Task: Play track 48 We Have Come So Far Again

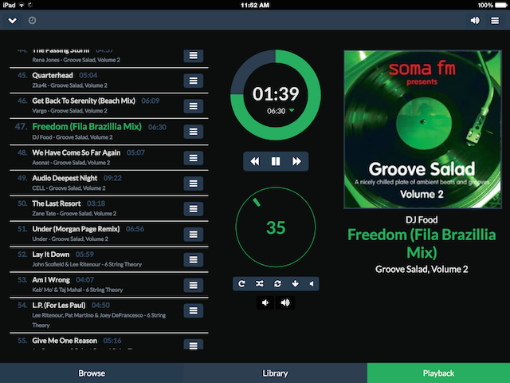Action: coord(109,158)
